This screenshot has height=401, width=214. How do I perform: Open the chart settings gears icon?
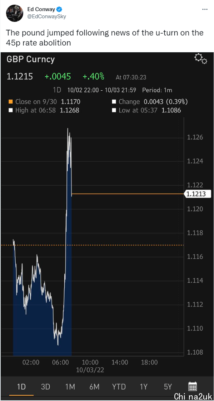pyautogui.click(x=200, y=59)
